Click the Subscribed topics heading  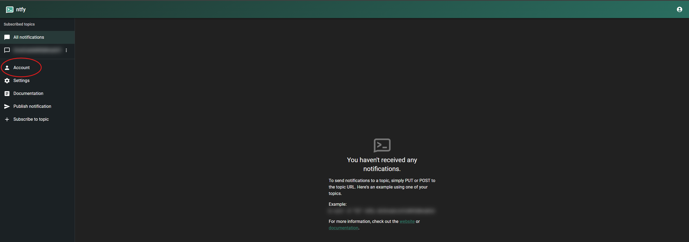click(19, 24)
